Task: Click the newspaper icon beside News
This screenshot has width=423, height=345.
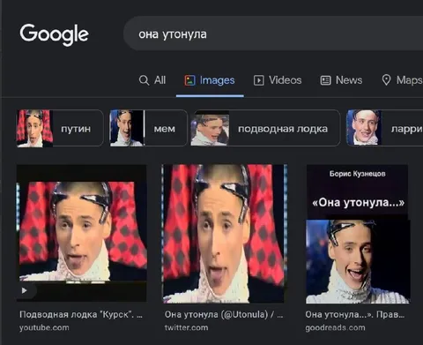Action: 325,80
